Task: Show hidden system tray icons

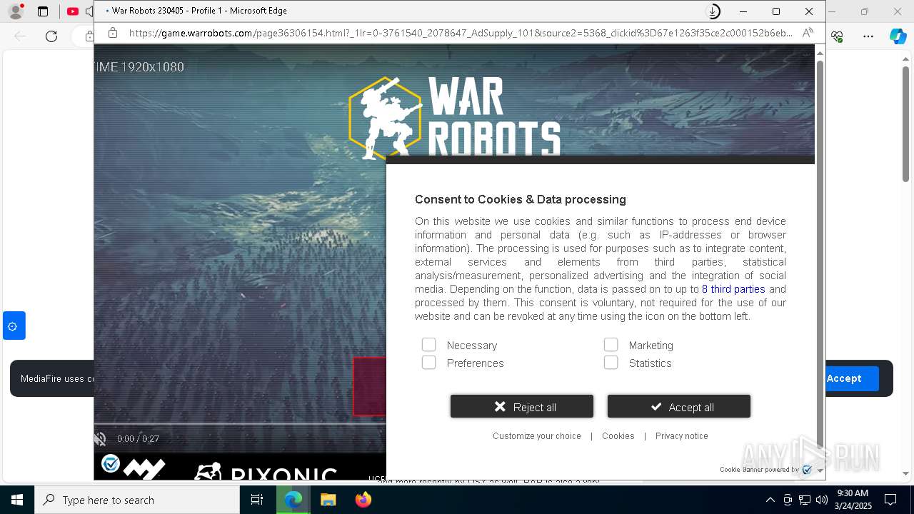Action: pos(770,500)
